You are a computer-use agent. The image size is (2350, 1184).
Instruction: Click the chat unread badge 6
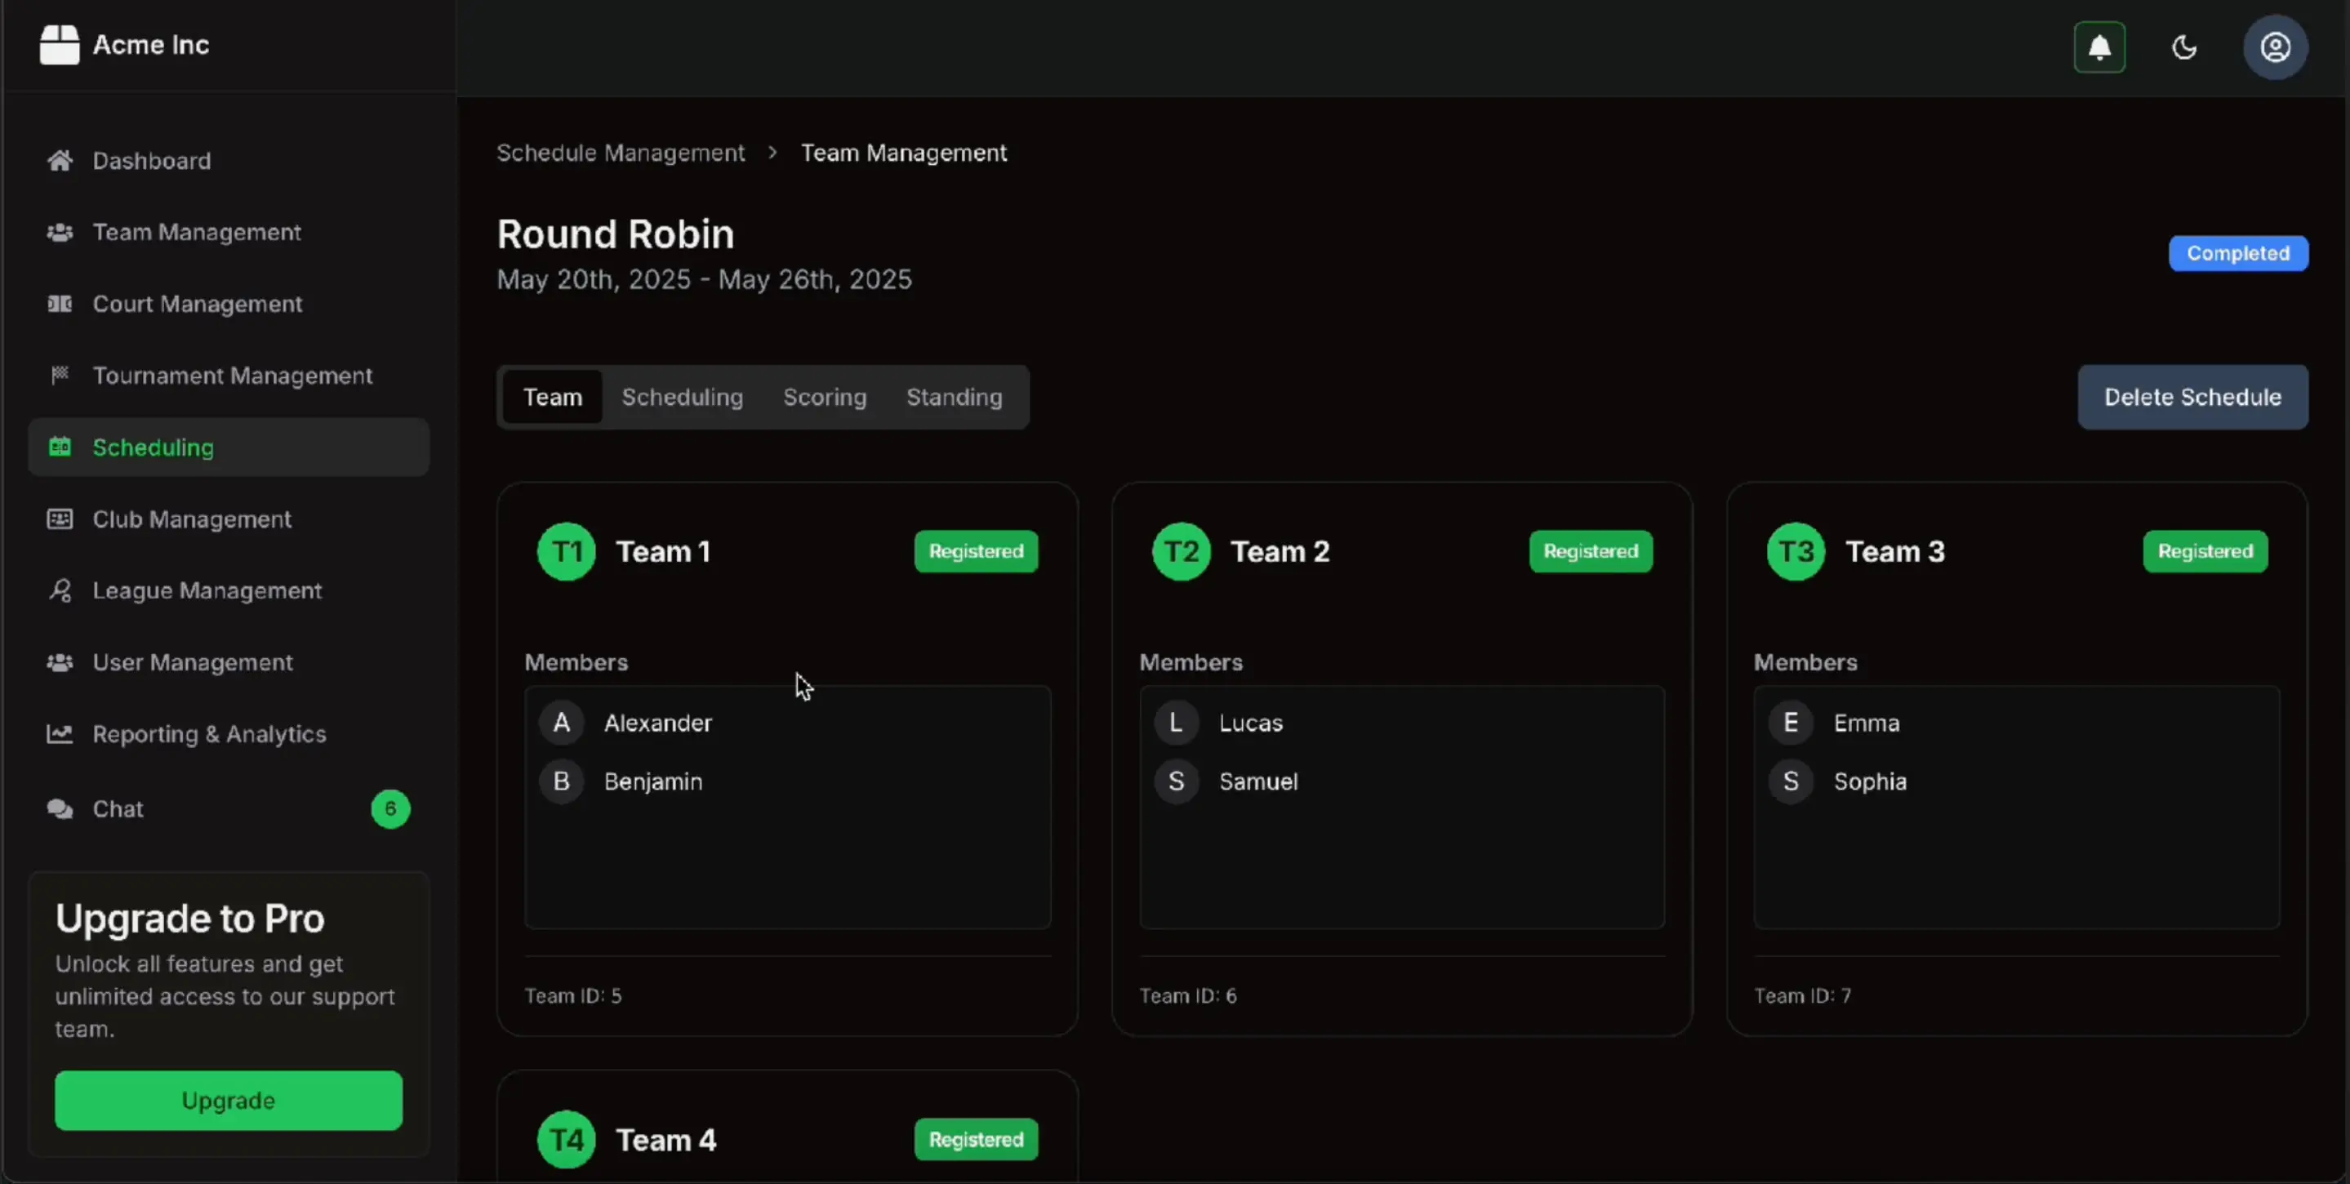tap(390, 809)
